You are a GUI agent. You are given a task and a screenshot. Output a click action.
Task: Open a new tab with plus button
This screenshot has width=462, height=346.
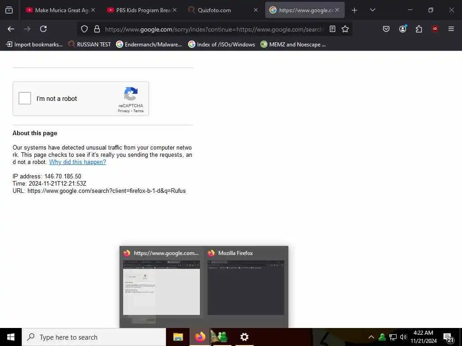(355, 10)
